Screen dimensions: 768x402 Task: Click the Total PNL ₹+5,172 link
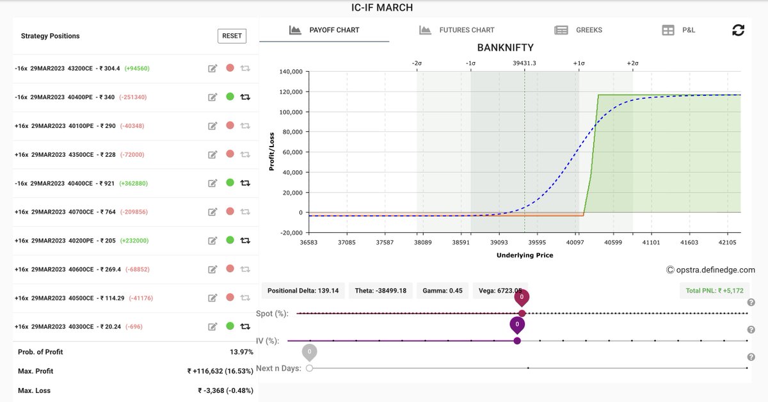click(714, 290)
